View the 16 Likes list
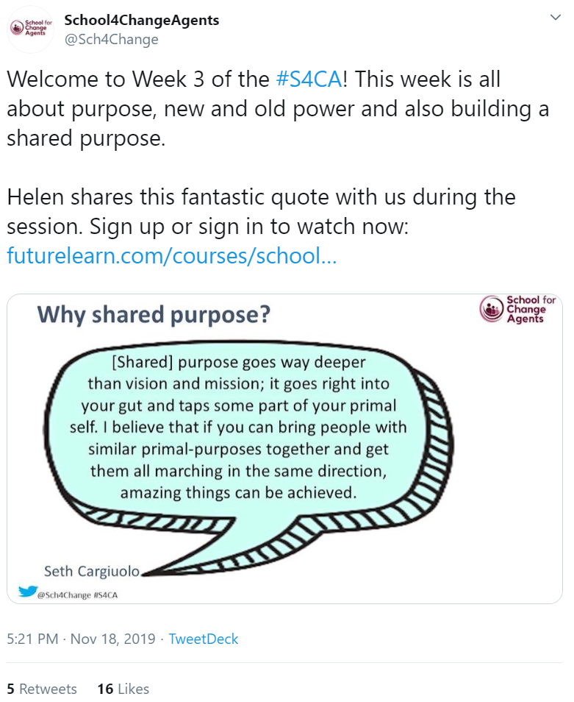The height and width of the screenshot is (702, 574). [123, 689]
